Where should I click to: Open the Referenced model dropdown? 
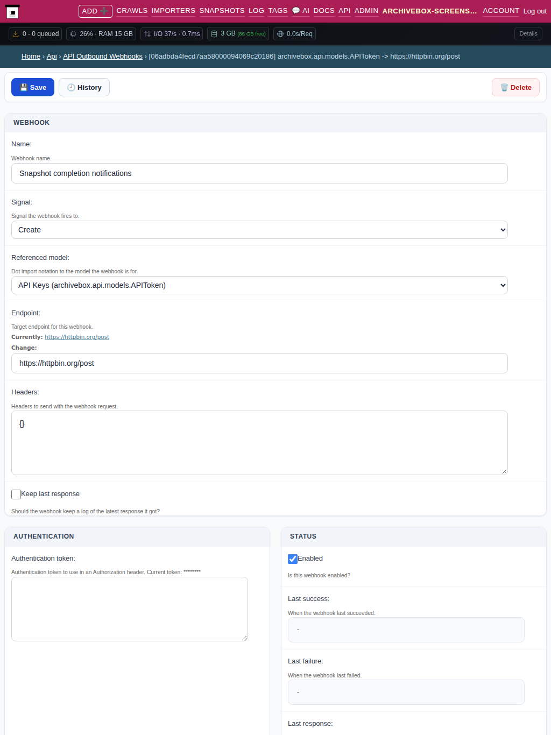pos(259,285)
